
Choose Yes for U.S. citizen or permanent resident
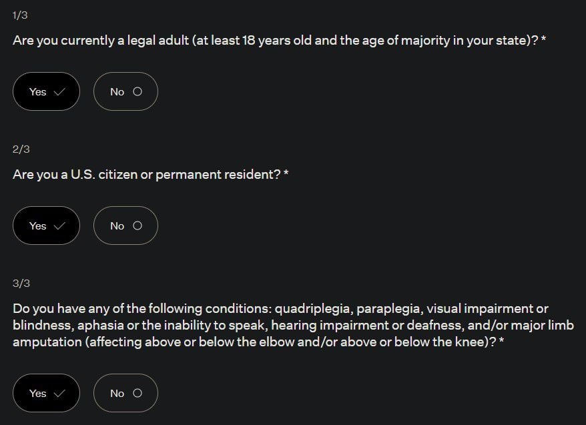[x=45, y=226]
